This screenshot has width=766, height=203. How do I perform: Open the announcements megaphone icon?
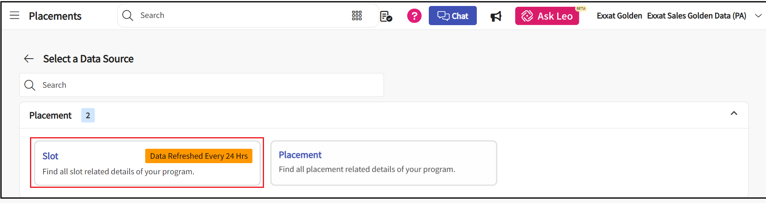[496, 16]
